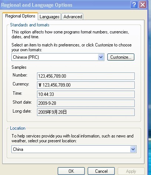Viewport: 151px width, 175px height.
Task: Click the Samples heading text
Action: 19,67
